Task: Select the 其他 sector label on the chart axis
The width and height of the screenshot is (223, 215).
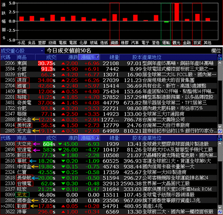Action: [x=207, y=43]
